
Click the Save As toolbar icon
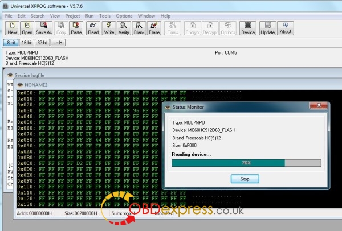point(43,28)
